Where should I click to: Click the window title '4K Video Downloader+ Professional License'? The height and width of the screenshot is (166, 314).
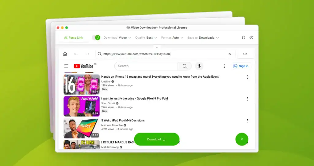(x=157, y=28)
